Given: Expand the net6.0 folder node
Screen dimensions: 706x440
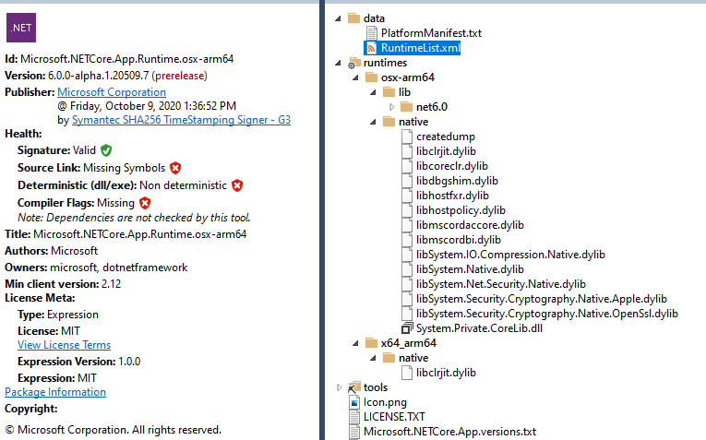Looking at the screenshot, I should [391, 107].
